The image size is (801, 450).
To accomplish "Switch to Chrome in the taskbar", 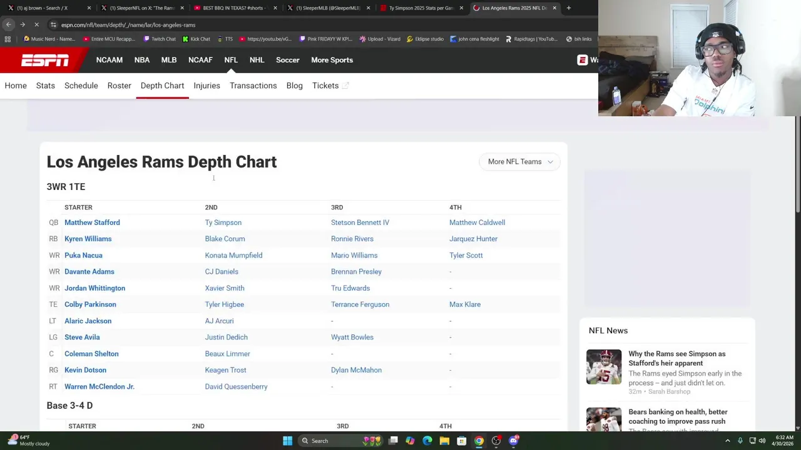I will coord(479,441).
